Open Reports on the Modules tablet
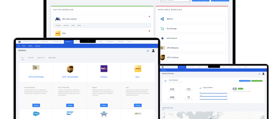 (130, 42)
